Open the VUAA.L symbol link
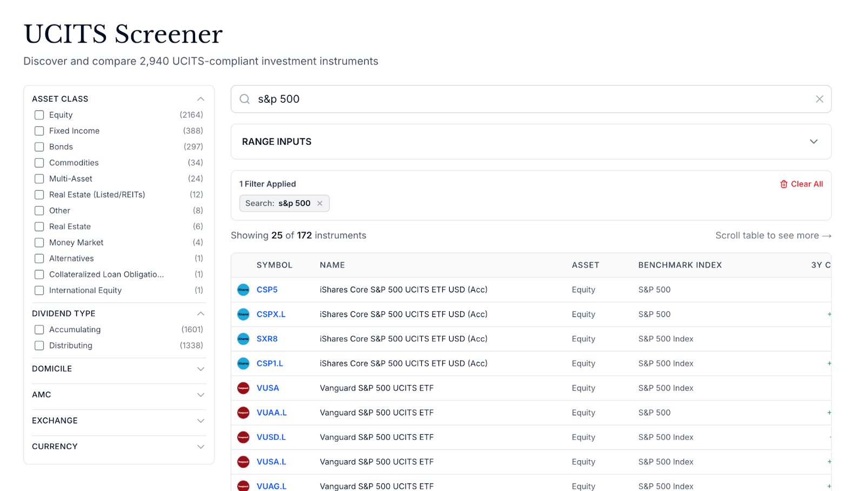Viewport: 865px width, 491px height. [x=271, y=413]
